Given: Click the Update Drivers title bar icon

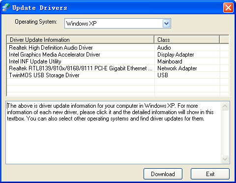Looking at the screenshot, I should (x=6, y=7).
